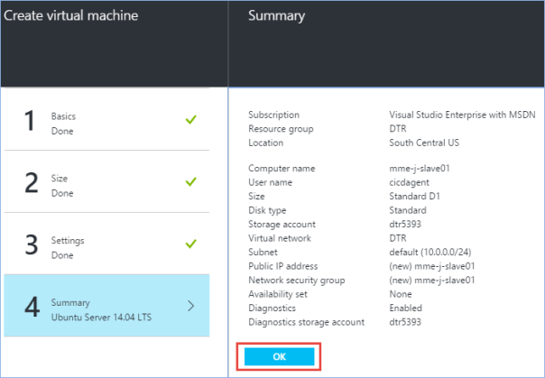545x378 pixels.
Task: Click the green checkmark beside Basics
Action: point(190,119)
